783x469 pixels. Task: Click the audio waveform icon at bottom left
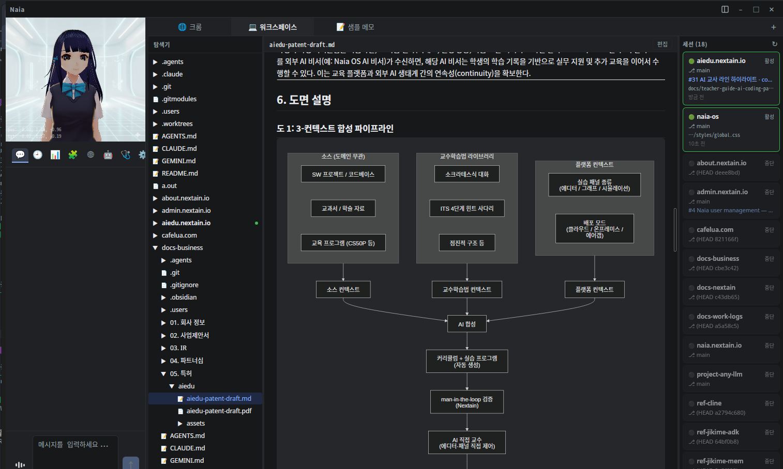click(20, 464)
